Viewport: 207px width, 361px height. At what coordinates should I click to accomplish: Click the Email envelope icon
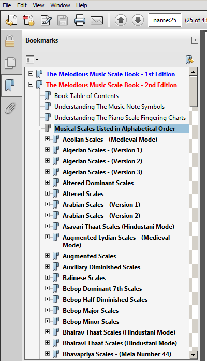(x=97, y=20)
